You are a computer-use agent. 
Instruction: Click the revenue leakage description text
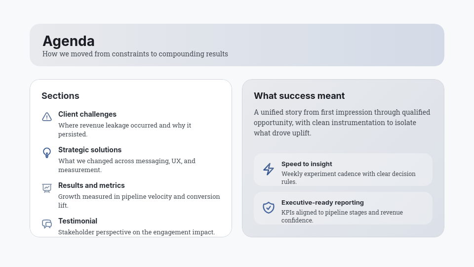coord(124,130)
